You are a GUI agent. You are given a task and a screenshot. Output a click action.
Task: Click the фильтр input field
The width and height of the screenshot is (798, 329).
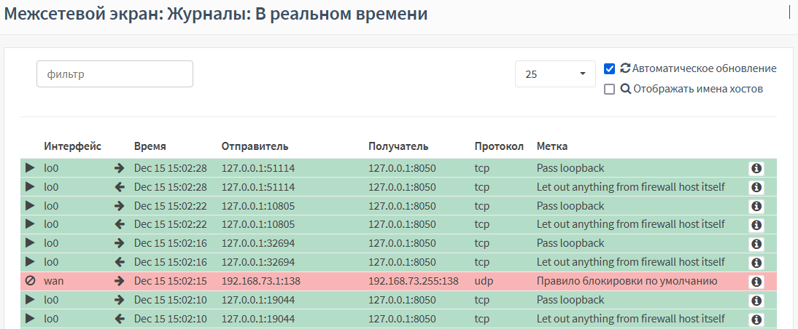pos(115,74)
